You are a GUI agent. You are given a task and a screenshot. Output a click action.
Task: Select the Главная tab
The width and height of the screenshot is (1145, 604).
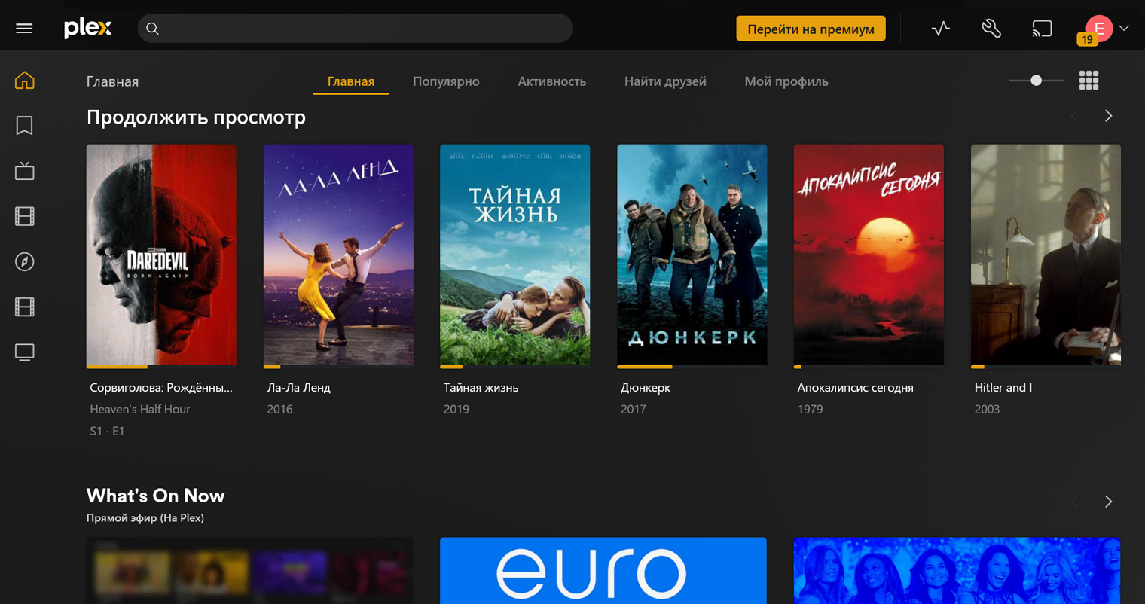pos(351,81)
